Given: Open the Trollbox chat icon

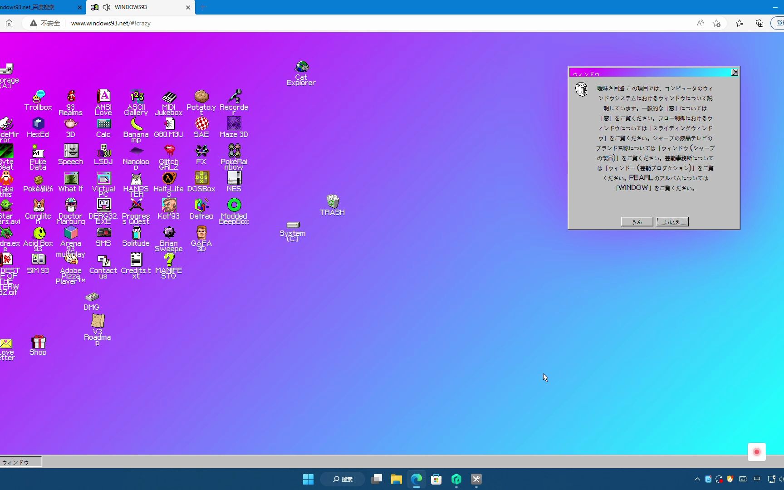Looking at the screenshot, I should pyautogui.click(x=38, y=100).
